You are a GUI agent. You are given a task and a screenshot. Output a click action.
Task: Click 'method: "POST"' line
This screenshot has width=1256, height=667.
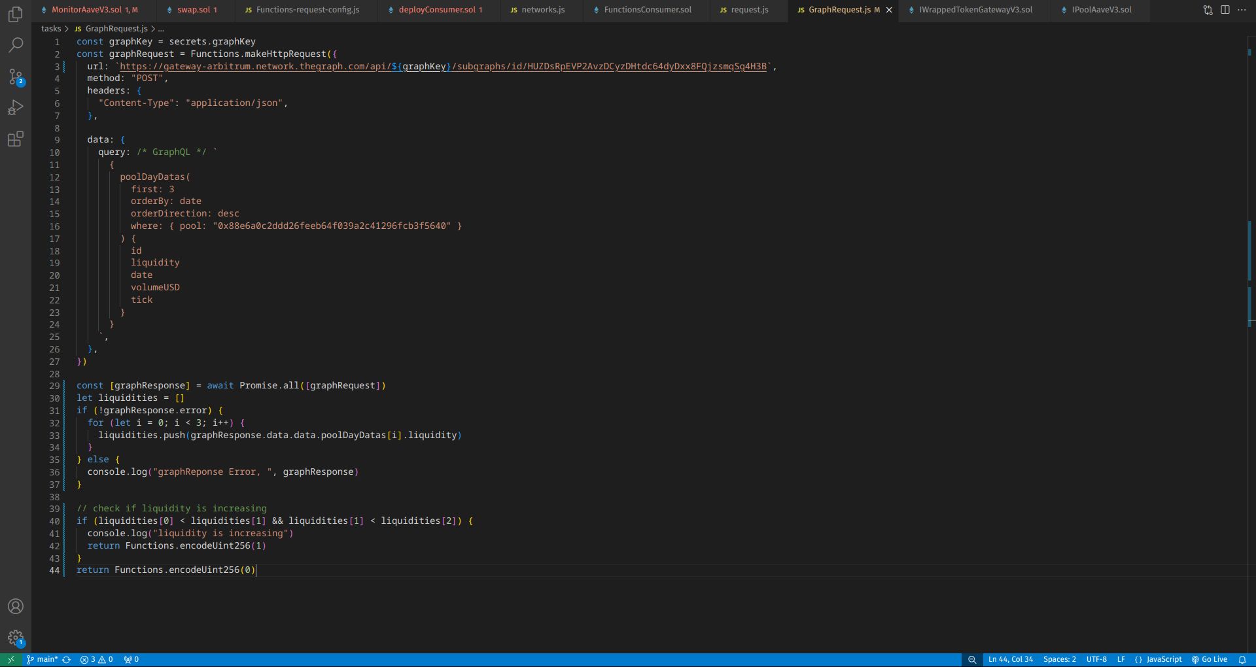[128, 78]
